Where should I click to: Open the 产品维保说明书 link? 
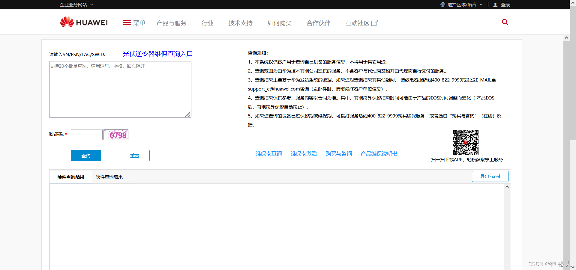379,154
